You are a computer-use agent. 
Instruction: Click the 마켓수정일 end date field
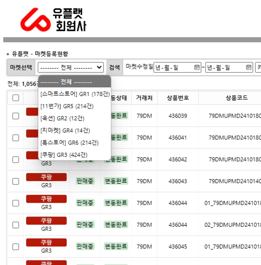229,68
